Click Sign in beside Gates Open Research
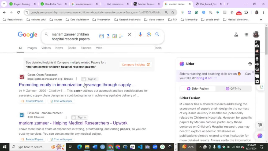The height and width of the screenshot is (151, 268). 90,79
